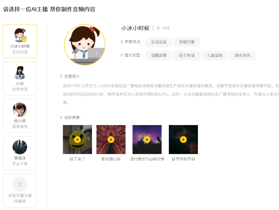The width and height of the screenshot is (279, 210).
Task: Choose the 小冰 anchor avatar
Action: [x=20, y=73]
